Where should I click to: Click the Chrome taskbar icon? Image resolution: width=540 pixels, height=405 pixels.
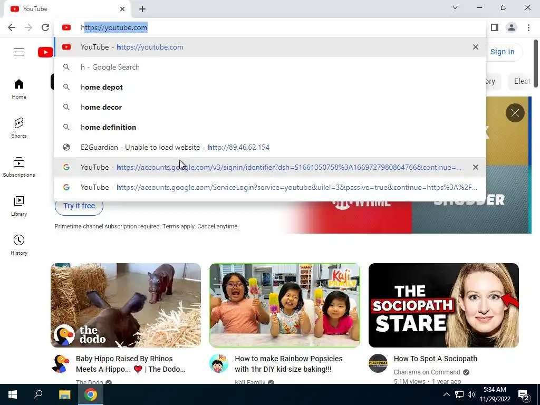[x=91, y=394]
